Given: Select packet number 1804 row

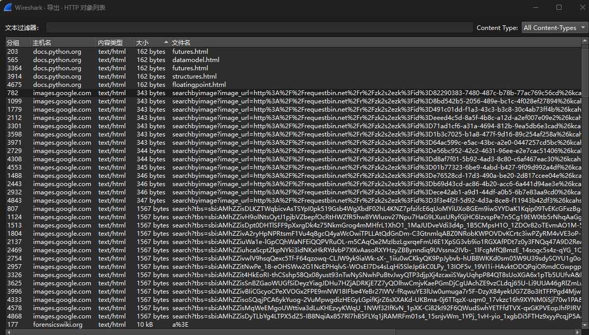Looking at the screenshot, I should click(x=293, y=233).
